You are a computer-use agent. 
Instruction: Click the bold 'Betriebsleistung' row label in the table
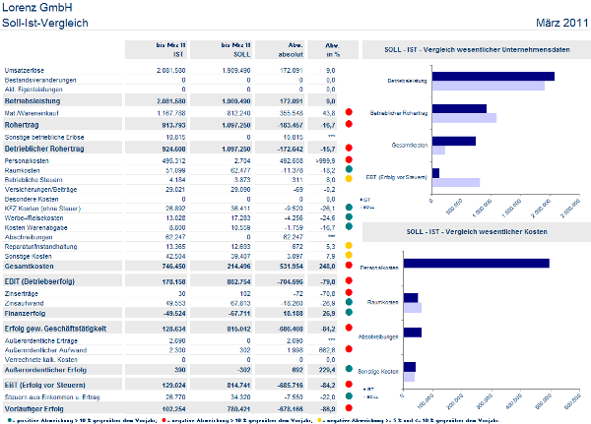(33, 101)
